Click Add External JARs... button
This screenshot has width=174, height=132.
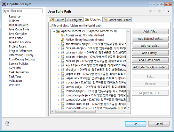pos(150,39)
